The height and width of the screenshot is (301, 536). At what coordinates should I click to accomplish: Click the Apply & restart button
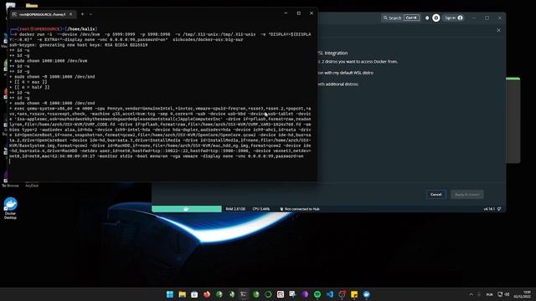coord(467,195)
